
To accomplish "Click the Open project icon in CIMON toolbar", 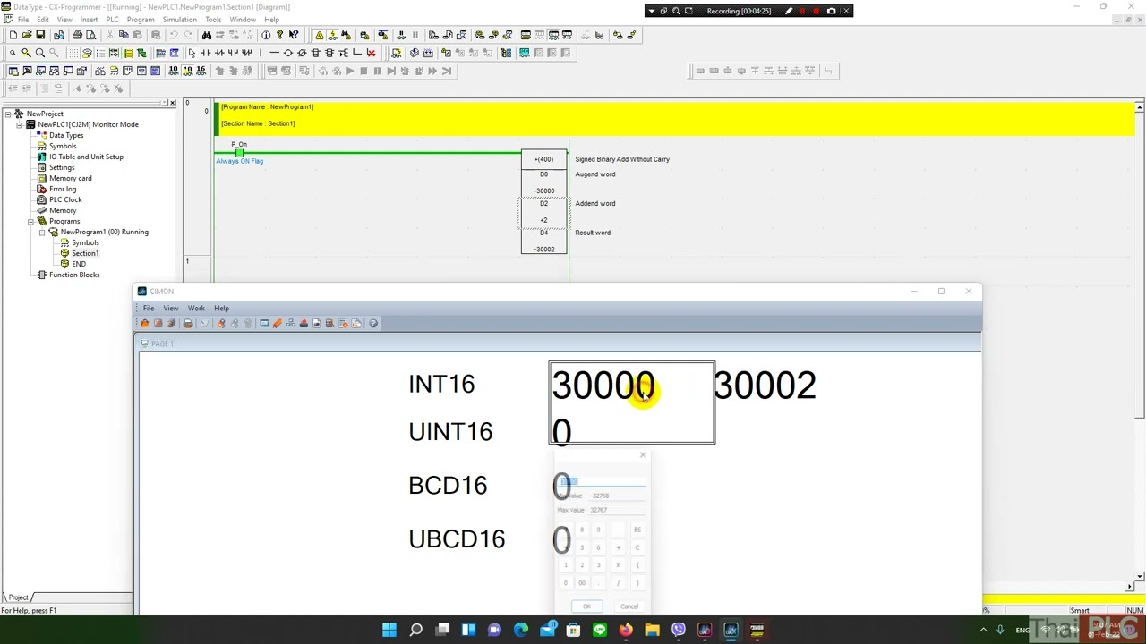I will (x=145, y=323).
